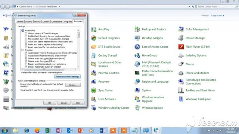Screen dimensions: 239x134
Task: Open the View by Large icons dropdown
Action: (x=218, y=16)
